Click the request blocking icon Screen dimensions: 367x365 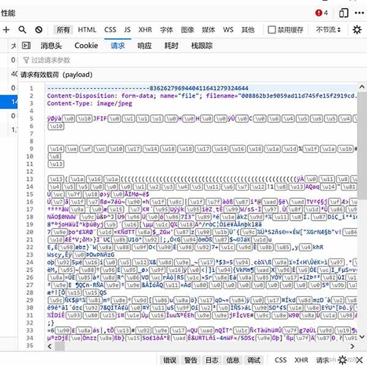pos(39,29)
